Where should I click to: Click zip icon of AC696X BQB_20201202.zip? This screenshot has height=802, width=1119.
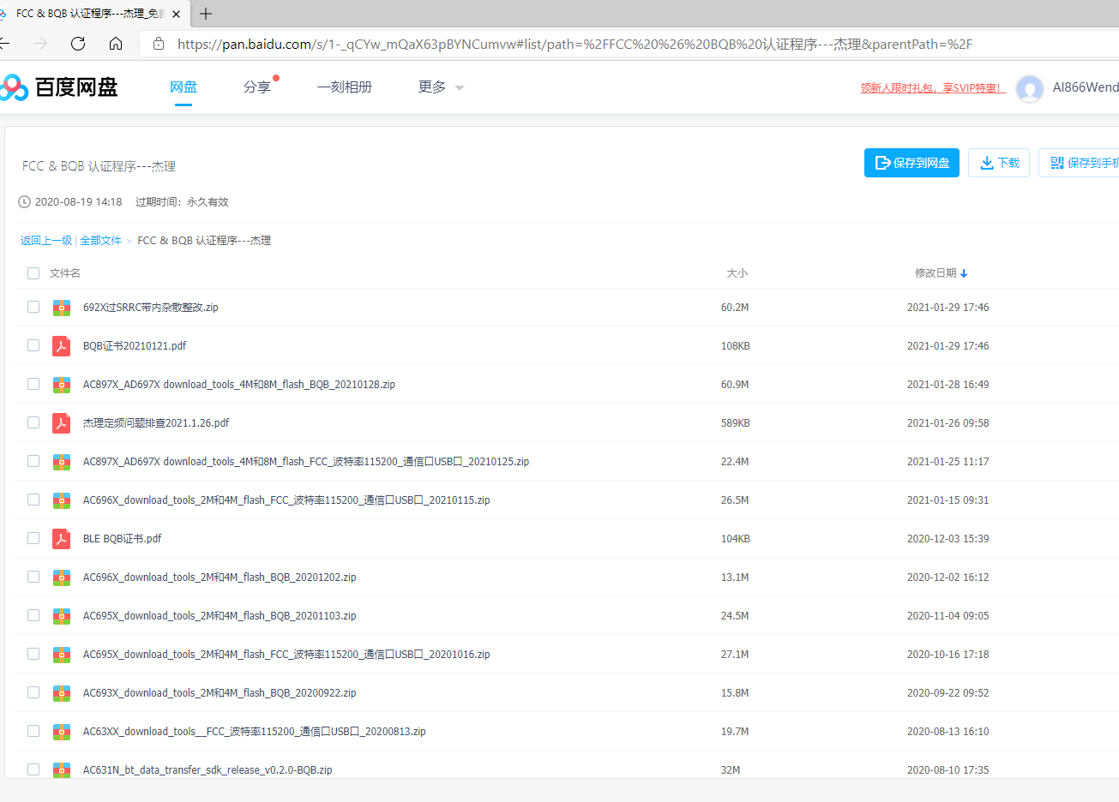click(62, 578)
